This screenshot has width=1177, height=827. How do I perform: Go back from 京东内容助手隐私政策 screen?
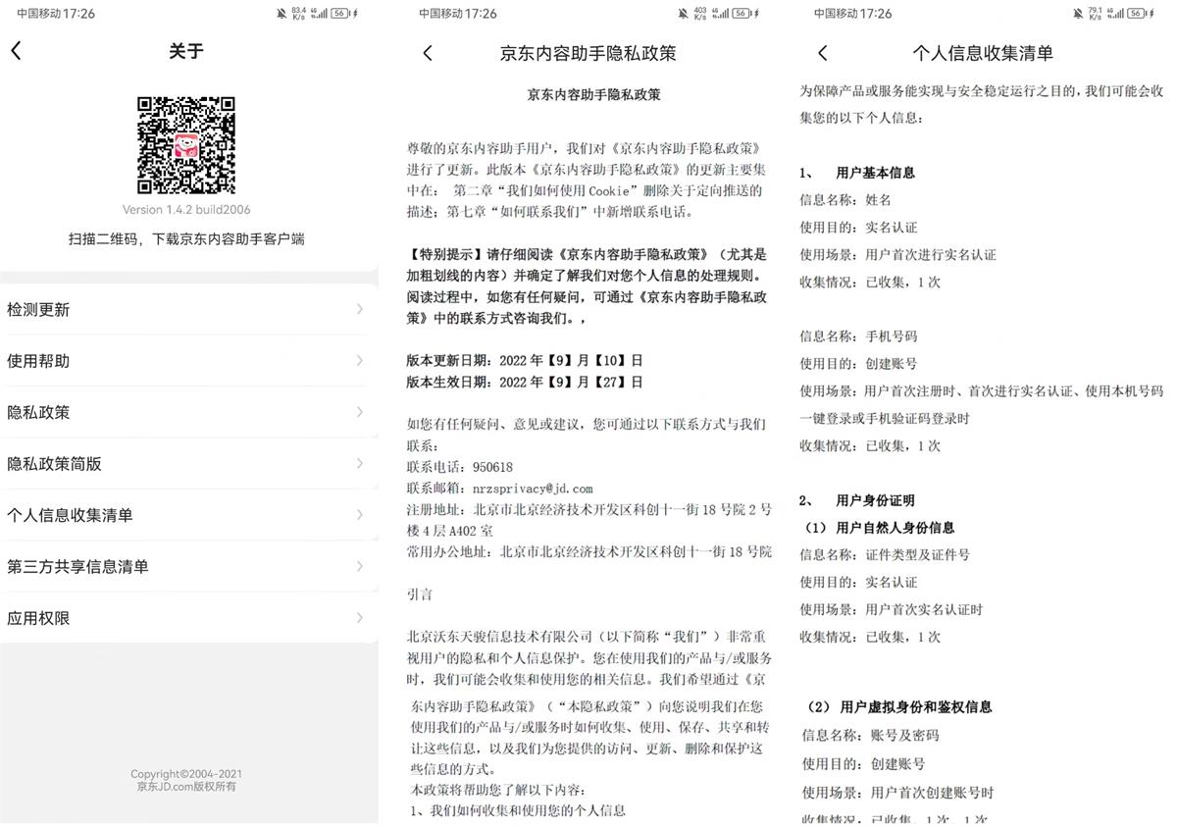[x=428, y=53]
